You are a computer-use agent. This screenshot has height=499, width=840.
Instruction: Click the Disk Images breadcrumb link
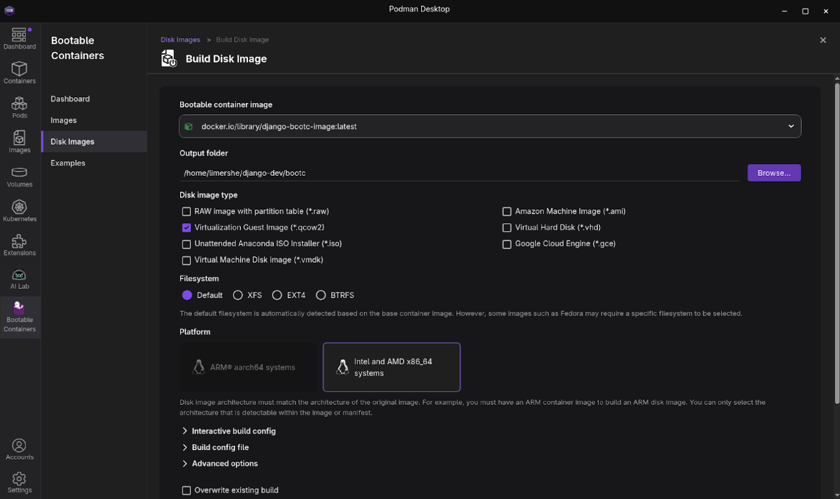coord(180,40)
